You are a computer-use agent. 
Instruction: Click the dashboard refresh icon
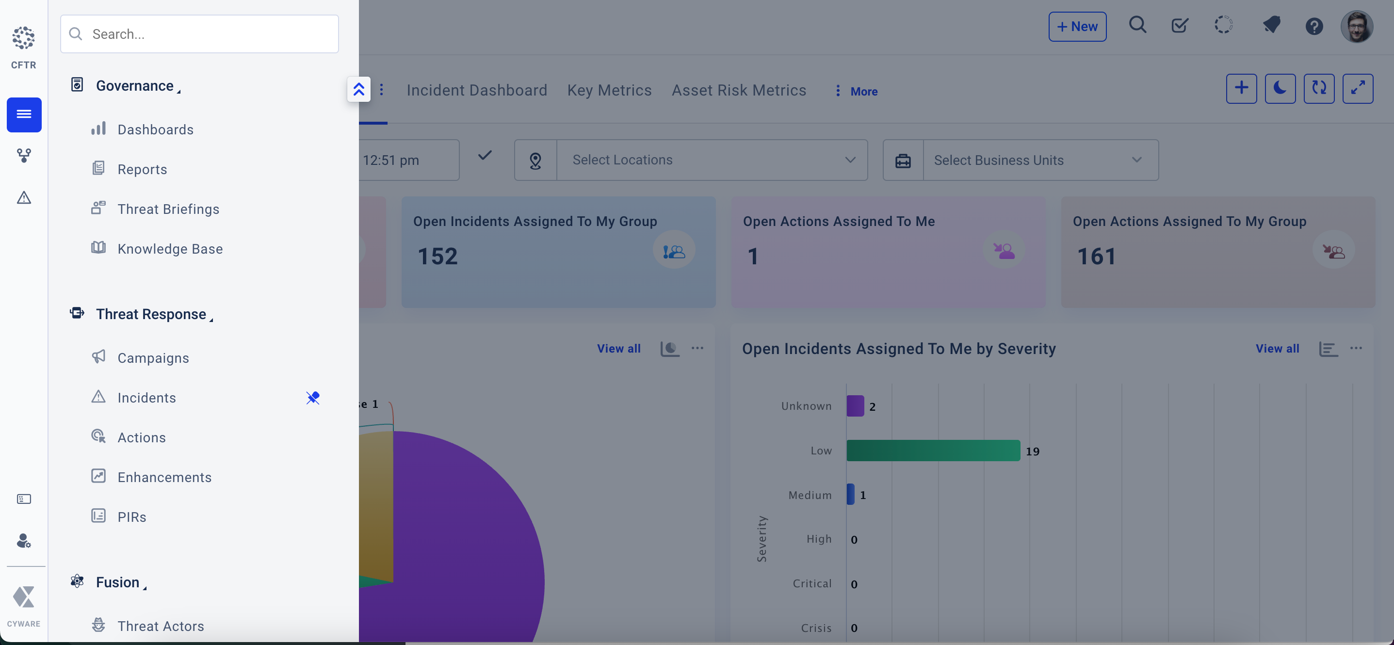[x=1319, y=88]
